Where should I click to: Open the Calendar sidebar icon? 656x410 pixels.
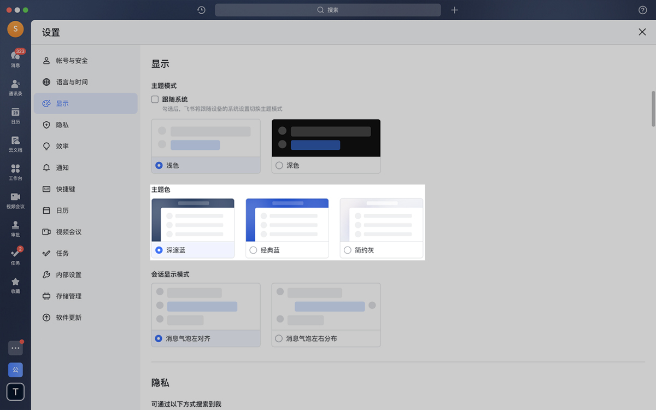click(15, 115)
